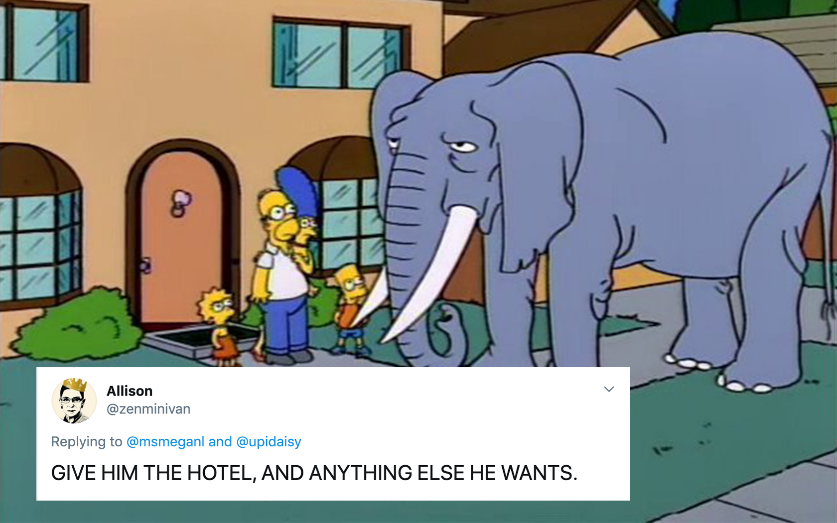Expand the tweet options chevron
The height and width of the screenshot is (523, 837).
click(x=609, y=389)
